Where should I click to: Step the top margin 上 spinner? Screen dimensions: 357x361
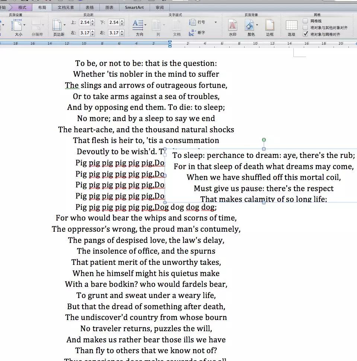(x=93, y=22)
